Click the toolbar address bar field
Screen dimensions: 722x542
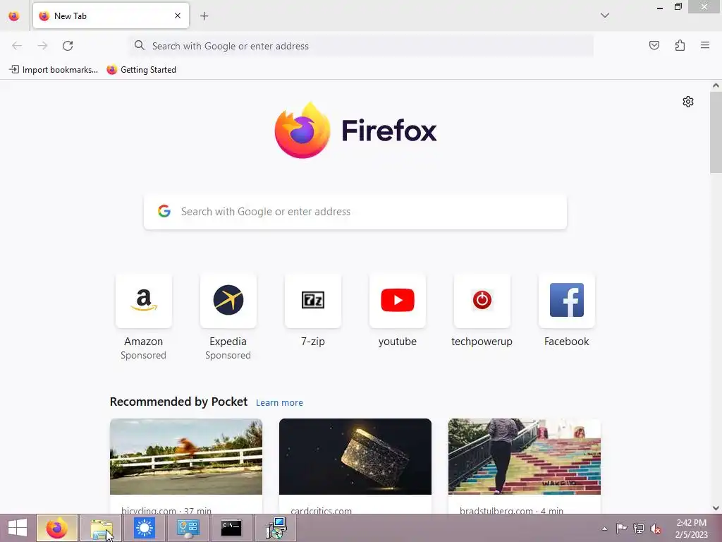tap(362, 46)
